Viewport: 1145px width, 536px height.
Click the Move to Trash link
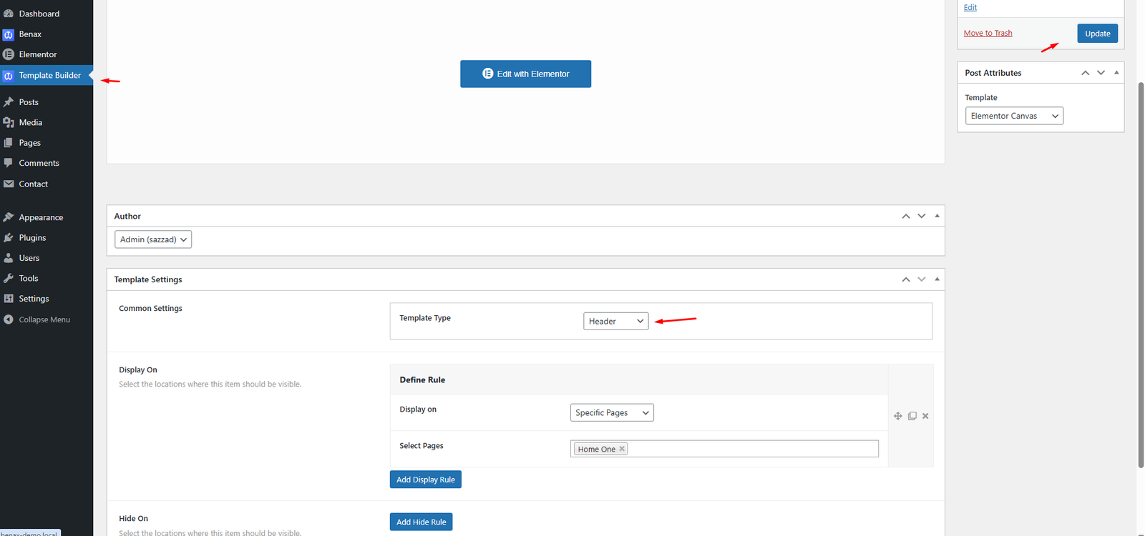pos(988,34)
